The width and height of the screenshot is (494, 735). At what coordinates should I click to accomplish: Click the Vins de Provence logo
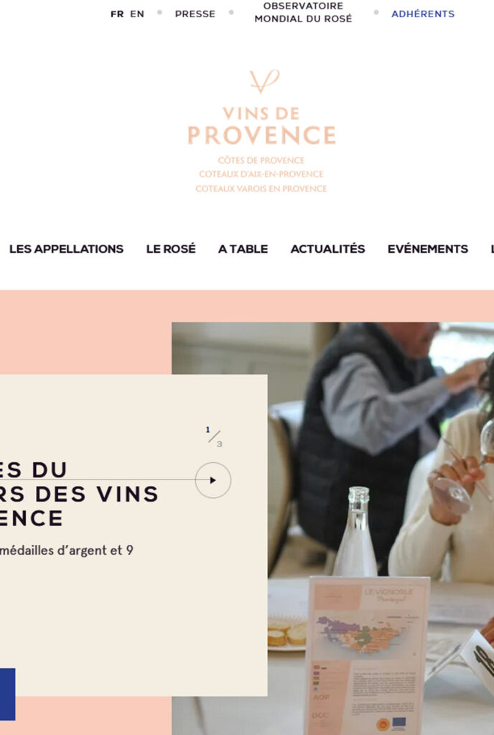click(261, 131)
